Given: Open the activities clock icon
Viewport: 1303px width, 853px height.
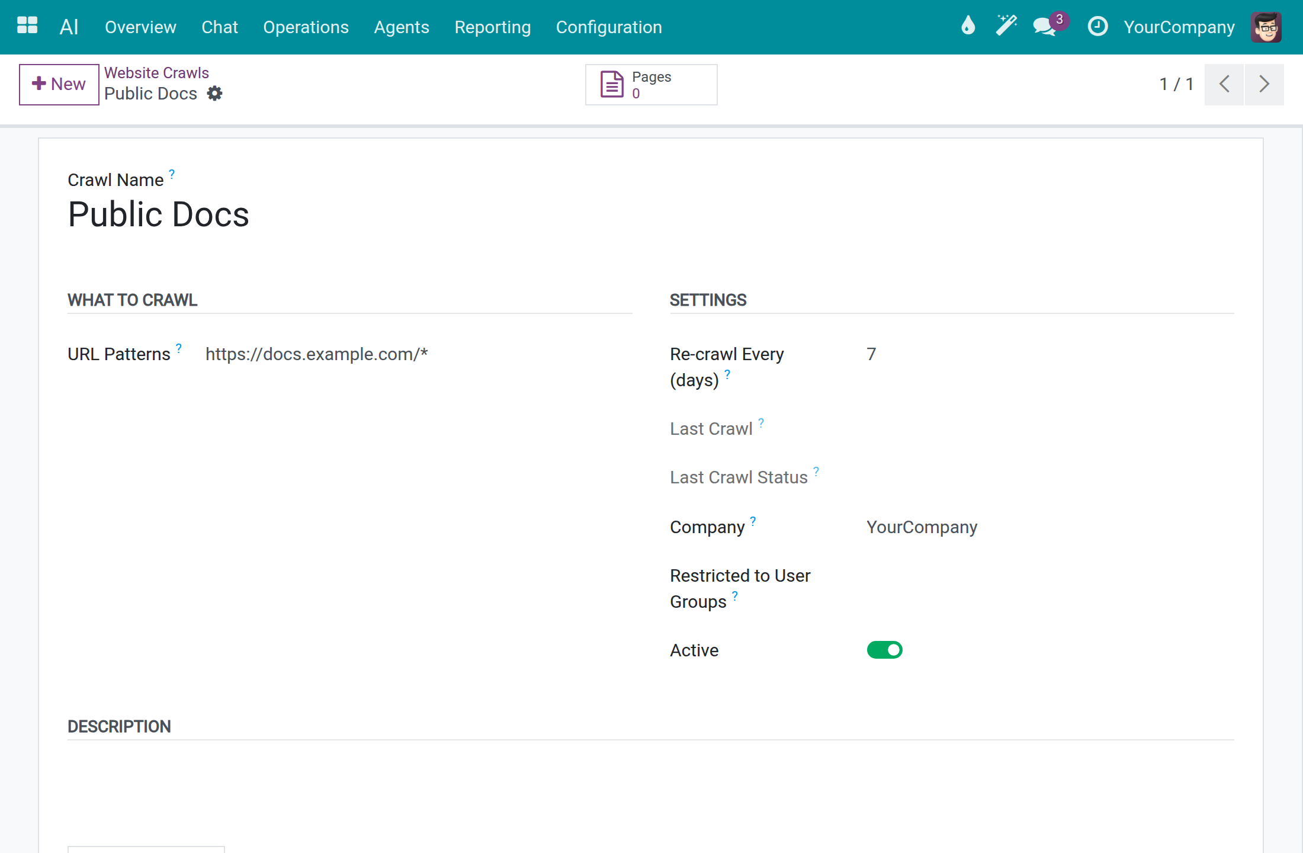Looking at the screenshot, I should click(1097, 26).
